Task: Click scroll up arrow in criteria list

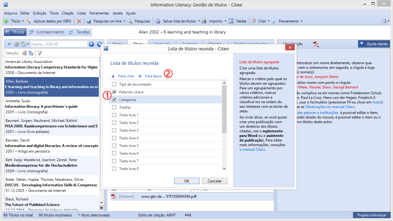Action: [224, 83]
